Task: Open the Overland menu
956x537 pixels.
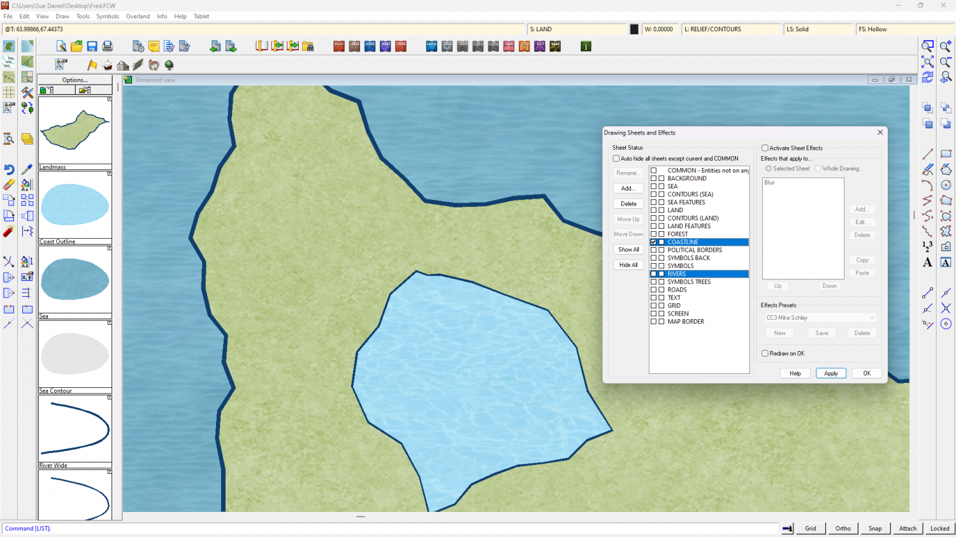Action: [x=138, y=17]
